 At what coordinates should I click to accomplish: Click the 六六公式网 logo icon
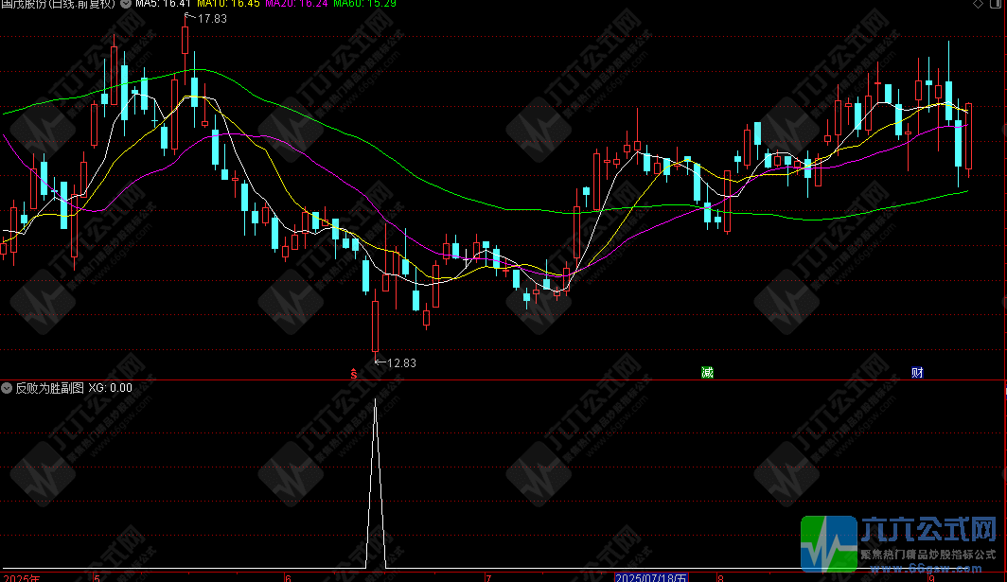(x=830, y=543)
